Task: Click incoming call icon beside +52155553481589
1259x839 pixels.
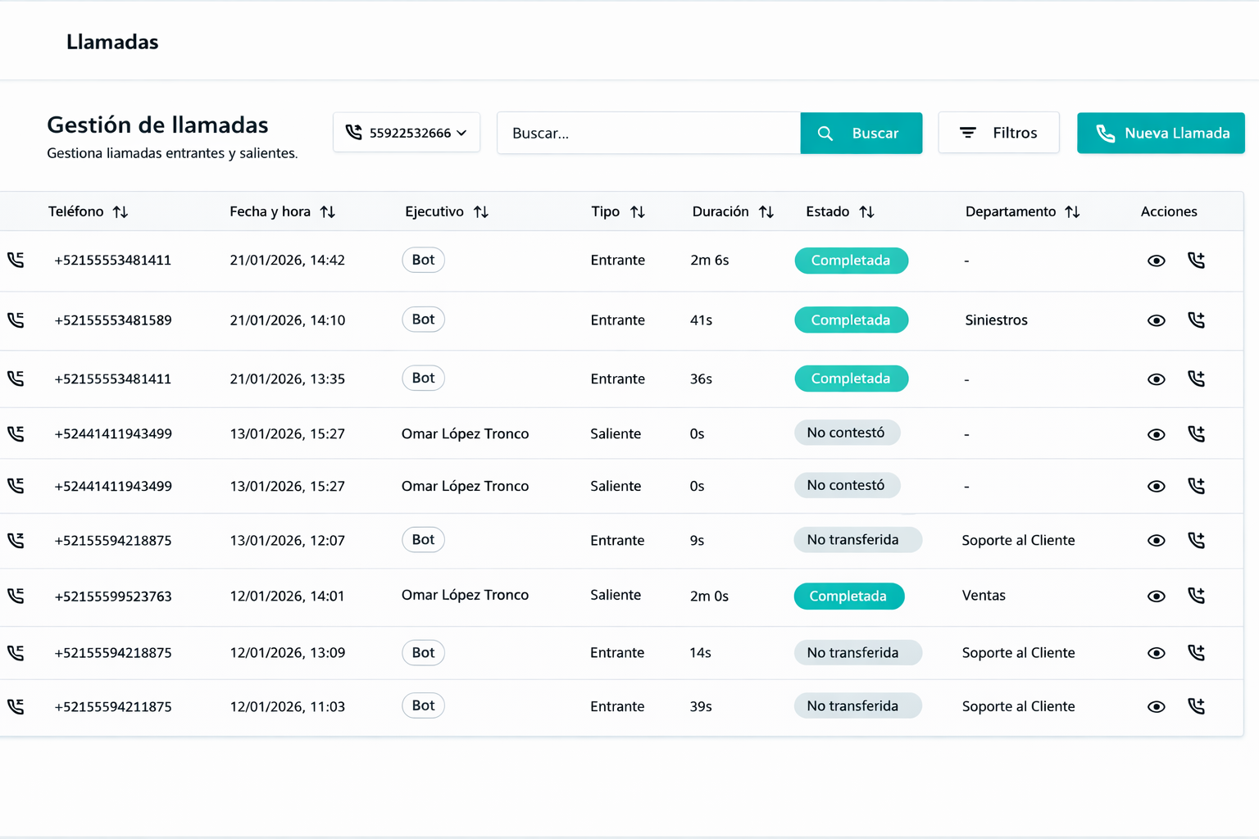Action: point(16,320)
